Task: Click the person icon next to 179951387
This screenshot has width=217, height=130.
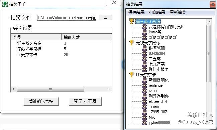Action: 144,112
